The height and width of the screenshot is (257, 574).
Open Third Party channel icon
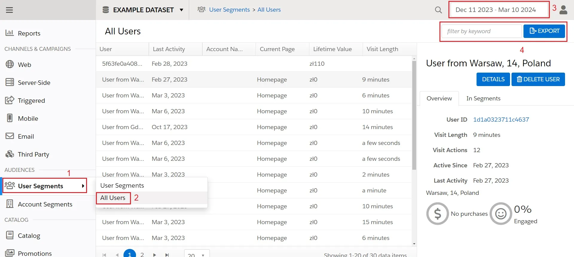[10, 154]
